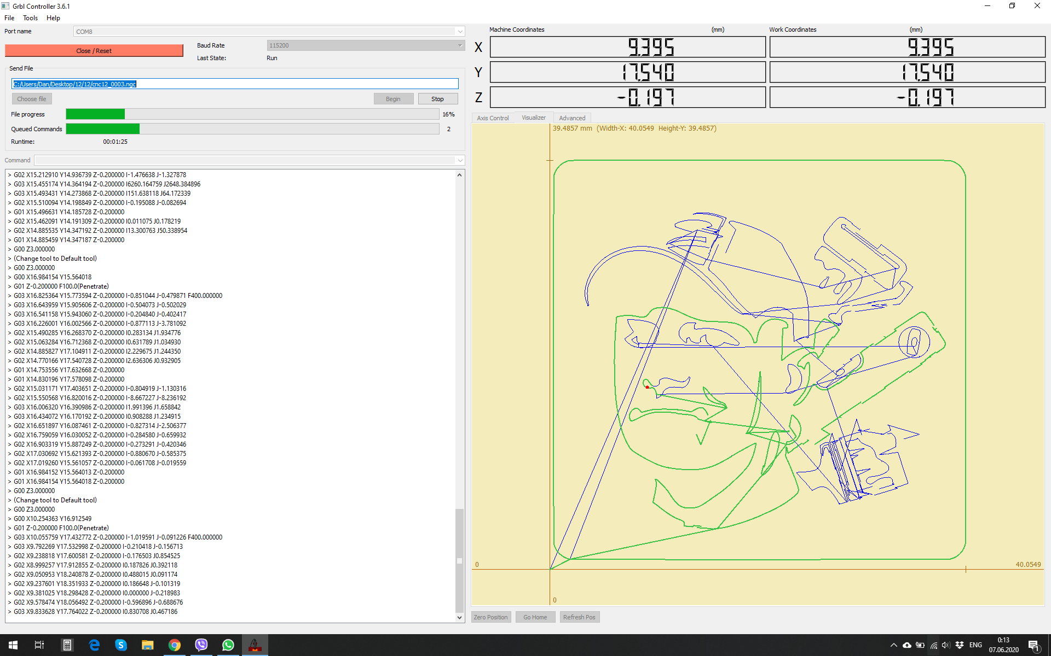This screenshot has width=1051, height=656.
Task: Open Chrome browser in taskbar
Action: (175, 645)
